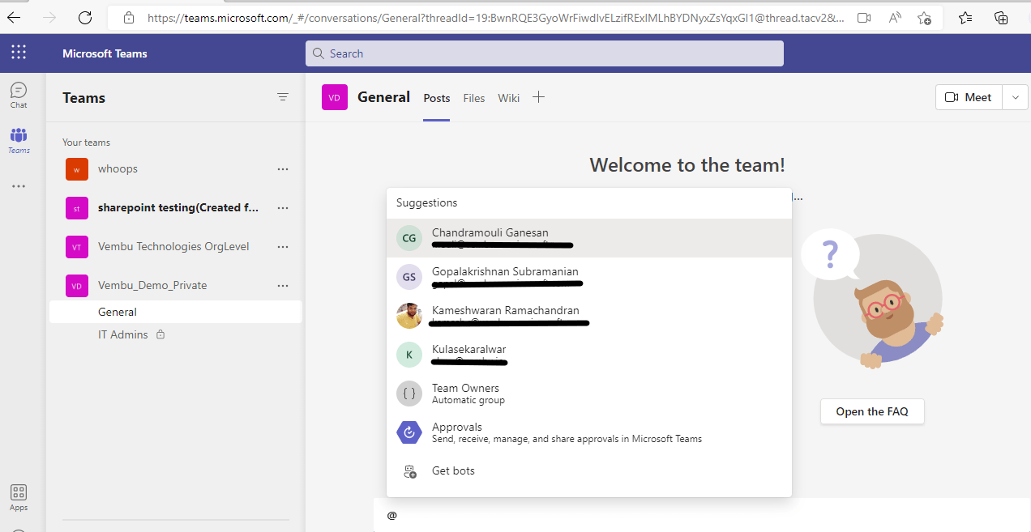
Task: Open the whoops team
Action: click(x=118, y=169)
